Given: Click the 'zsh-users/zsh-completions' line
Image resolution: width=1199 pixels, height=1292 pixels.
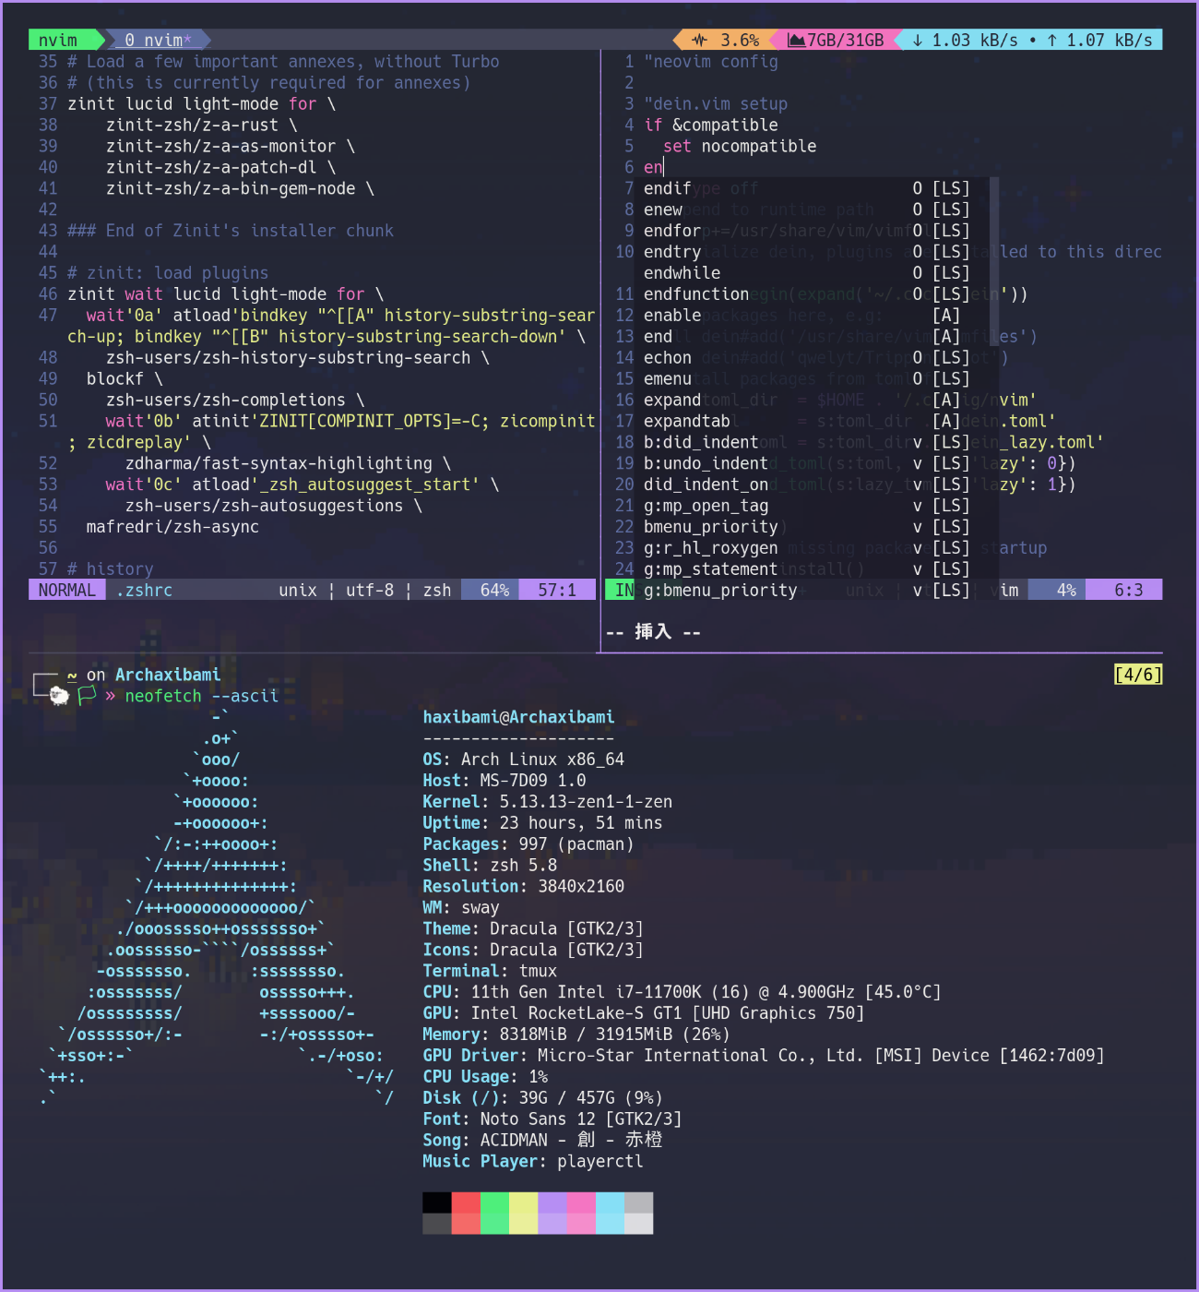Looking at the screenshot, I should point(235,401).
